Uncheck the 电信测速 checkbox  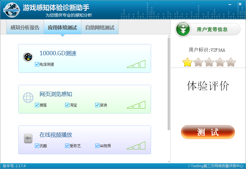[37, 64]
